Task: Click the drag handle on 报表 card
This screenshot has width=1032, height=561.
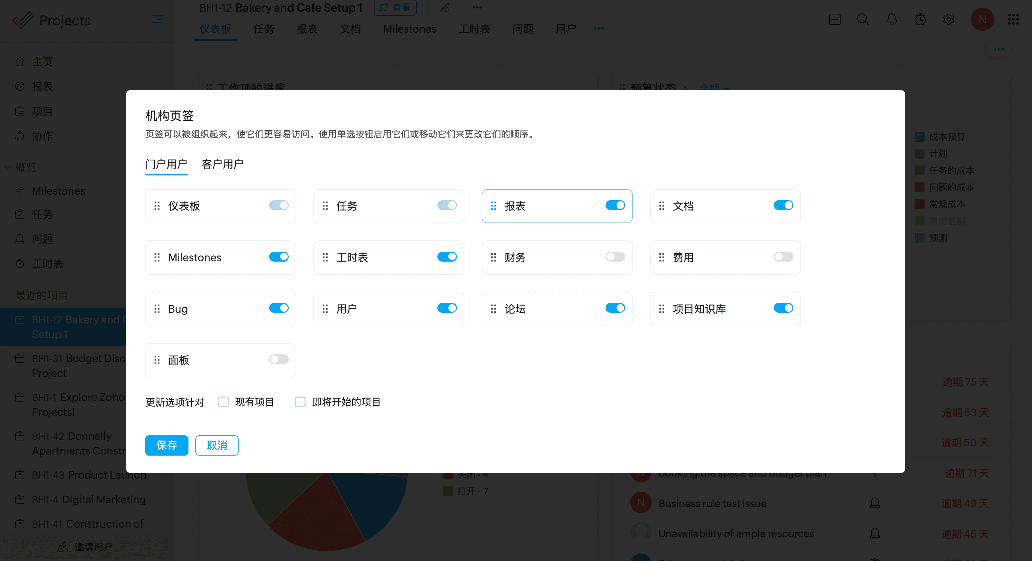Action: (493, 206)
